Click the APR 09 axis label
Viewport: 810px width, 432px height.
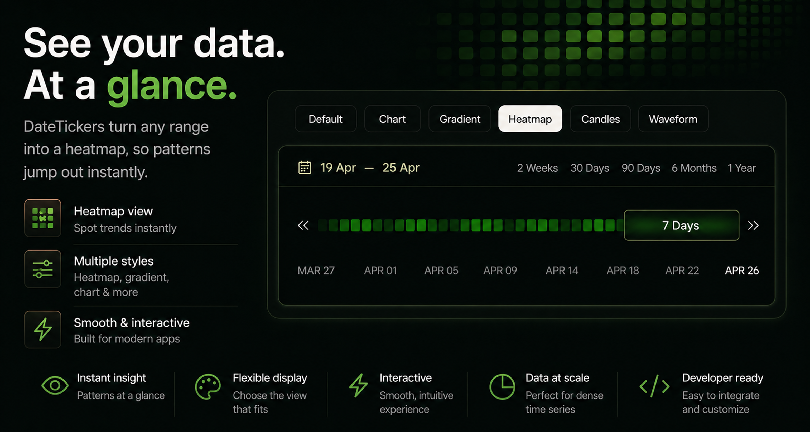(x=500, y=271)
